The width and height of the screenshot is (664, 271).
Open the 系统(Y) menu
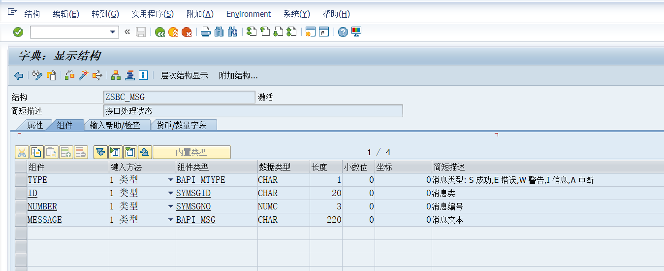297,14
